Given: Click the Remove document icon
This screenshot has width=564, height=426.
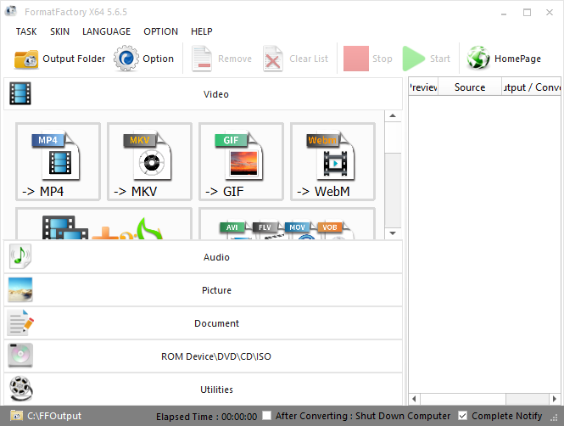Looking at the screenshot, I should click(202, 59).
